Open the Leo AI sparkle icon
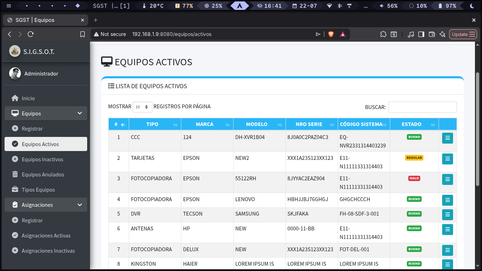This screenshot has width=482, height=271. (x=442, y=34)
